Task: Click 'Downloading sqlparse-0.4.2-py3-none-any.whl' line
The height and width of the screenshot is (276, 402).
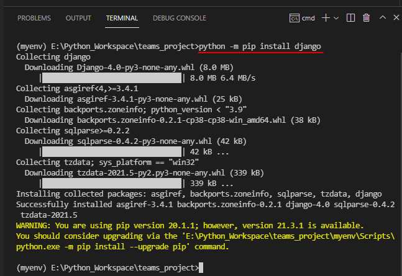Action: click(135, 141)
